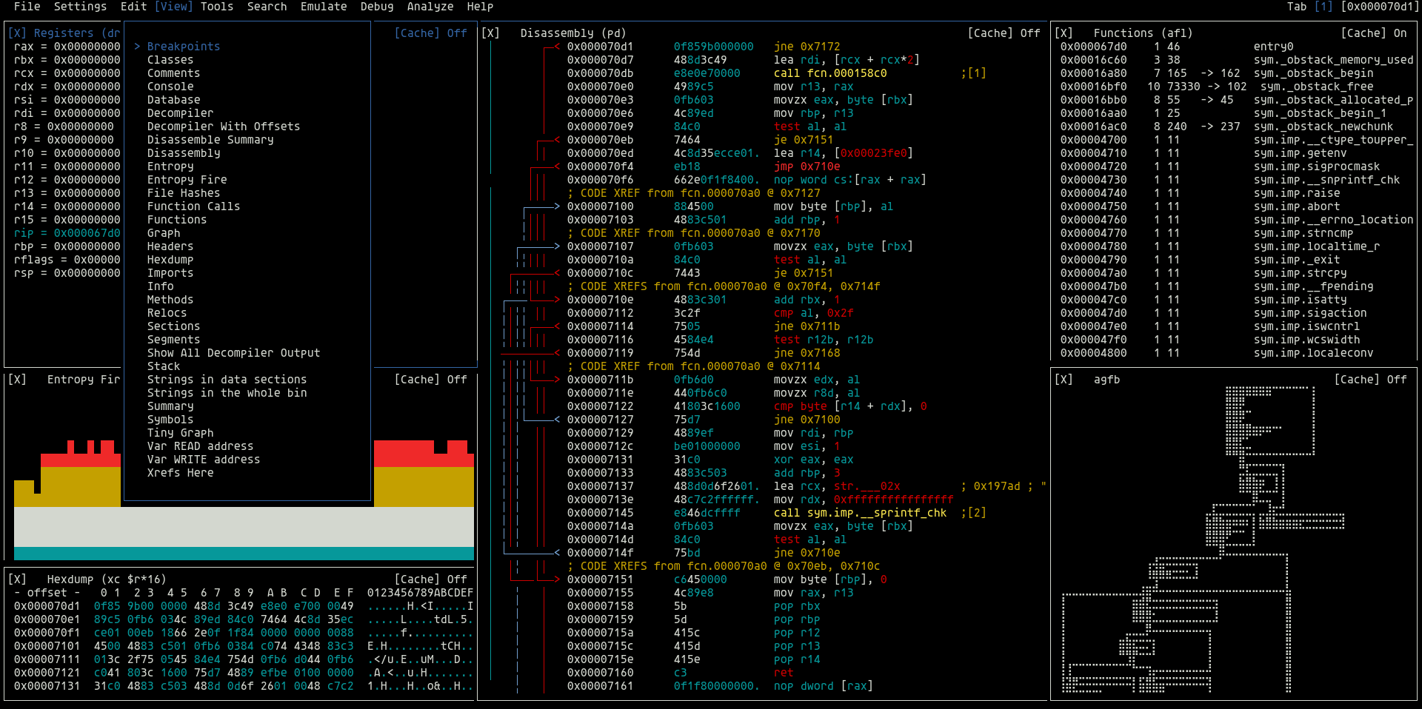Click sym.imp.abort in the Functions panel
1422x709 pixels.
coord(1297,206)
